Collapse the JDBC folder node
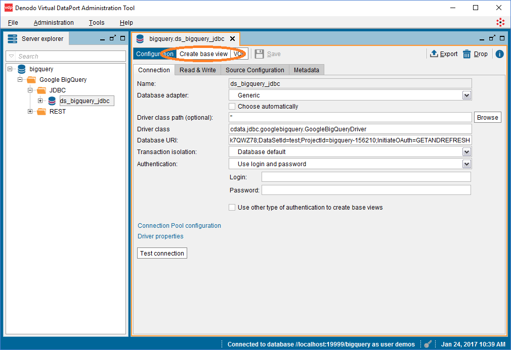 pyautogui.click(x=30, y=90)
